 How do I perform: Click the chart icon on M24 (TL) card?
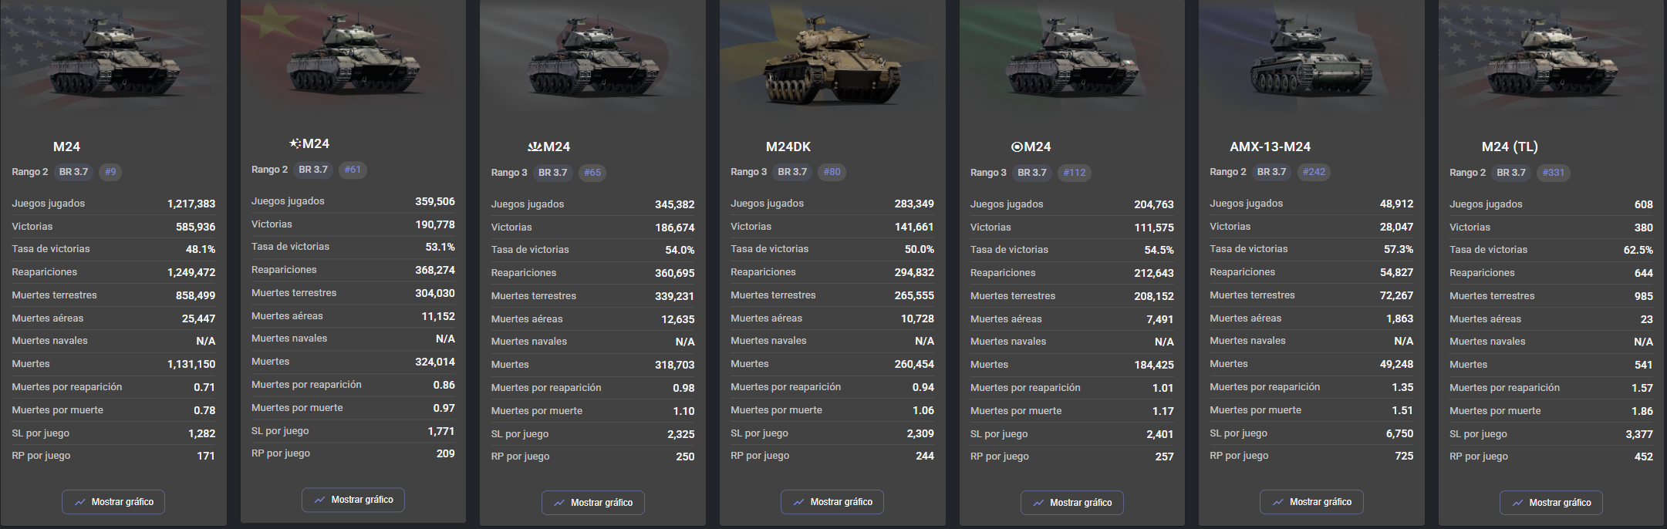1517,503
